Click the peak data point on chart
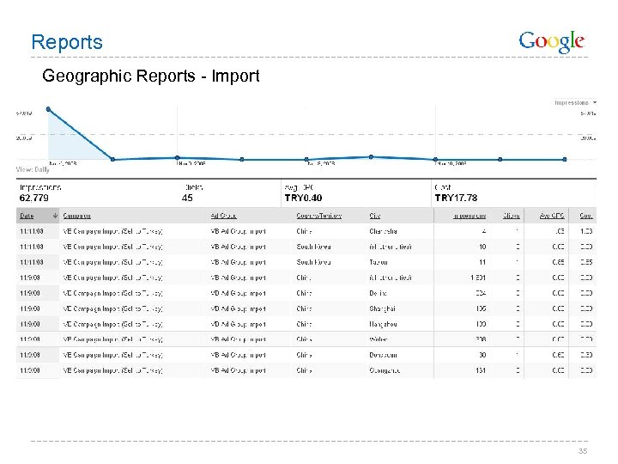 48,109
